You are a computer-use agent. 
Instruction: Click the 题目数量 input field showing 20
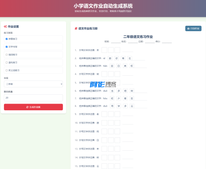34,98
